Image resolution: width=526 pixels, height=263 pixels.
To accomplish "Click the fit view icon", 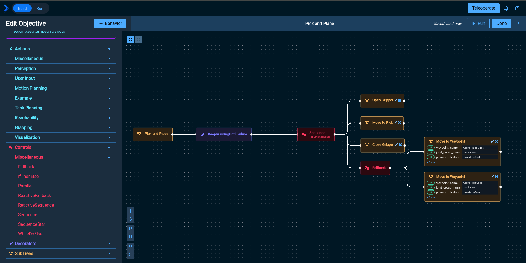I will pos(131,255).
